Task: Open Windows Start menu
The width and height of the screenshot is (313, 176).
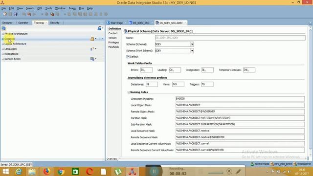Action: tap(5, 172)
